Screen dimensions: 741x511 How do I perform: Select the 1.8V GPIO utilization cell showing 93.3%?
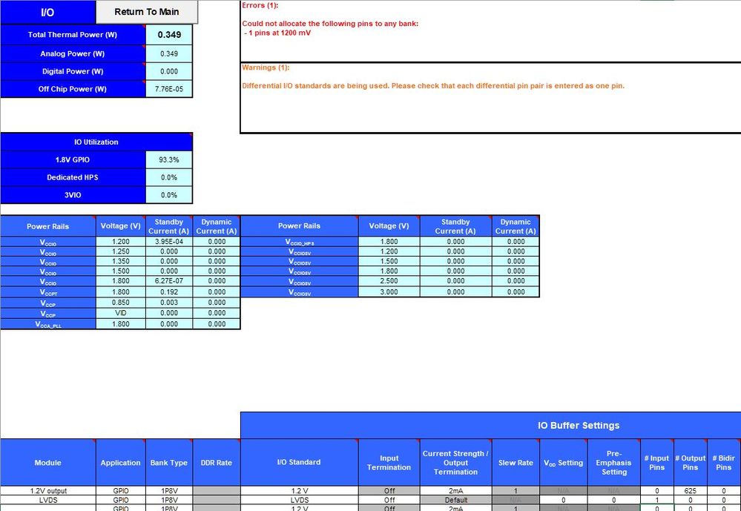click(x=169, y=159)
